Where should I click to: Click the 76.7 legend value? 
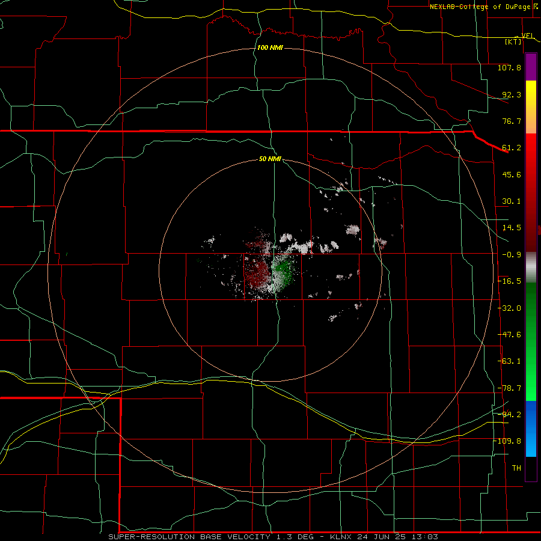tap(512, 121)
